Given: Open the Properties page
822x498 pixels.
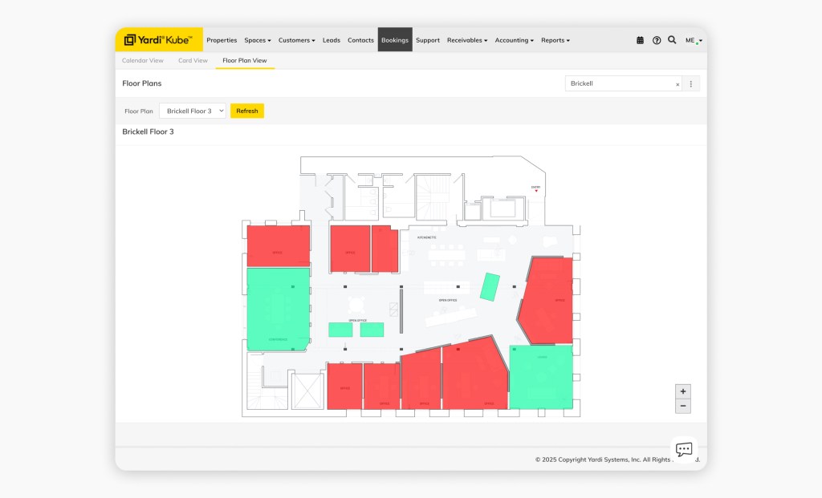Looking at the screenshot, I should point(222,40).
